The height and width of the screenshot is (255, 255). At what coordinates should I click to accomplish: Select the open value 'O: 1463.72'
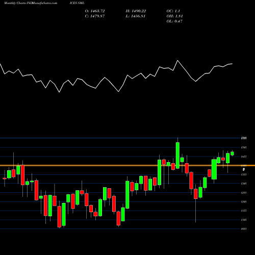[95, 11]
